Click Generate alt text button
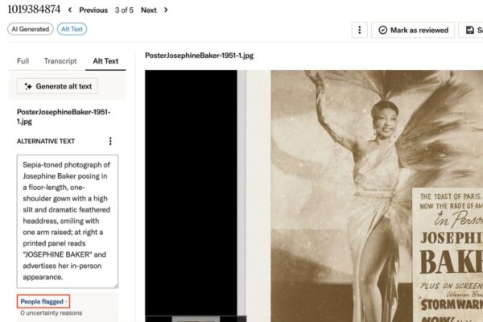483x322 pixels. [x=57, y=86]
